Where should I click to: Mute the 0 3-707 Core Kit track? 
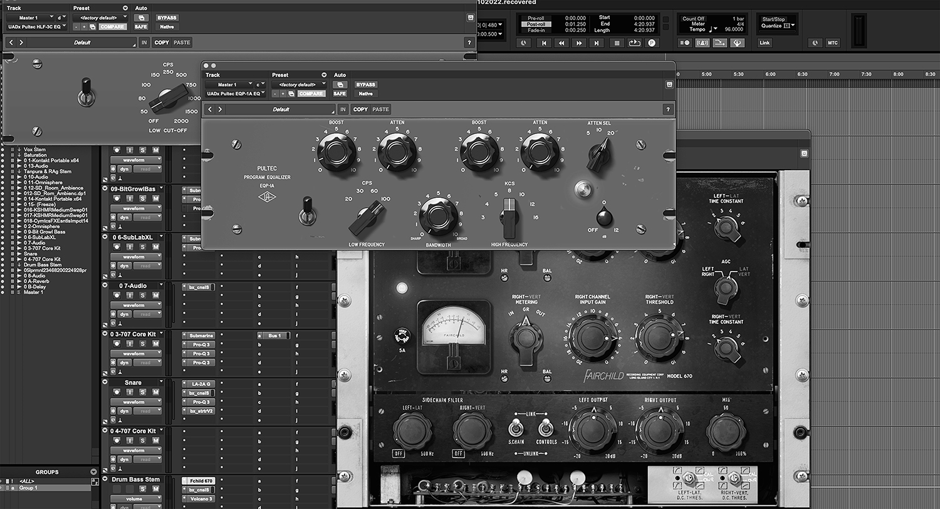[155, 344]
